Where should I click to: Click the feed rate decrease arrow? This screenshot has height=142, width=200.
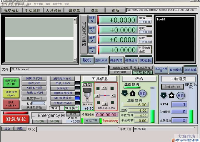pos(125,93)
